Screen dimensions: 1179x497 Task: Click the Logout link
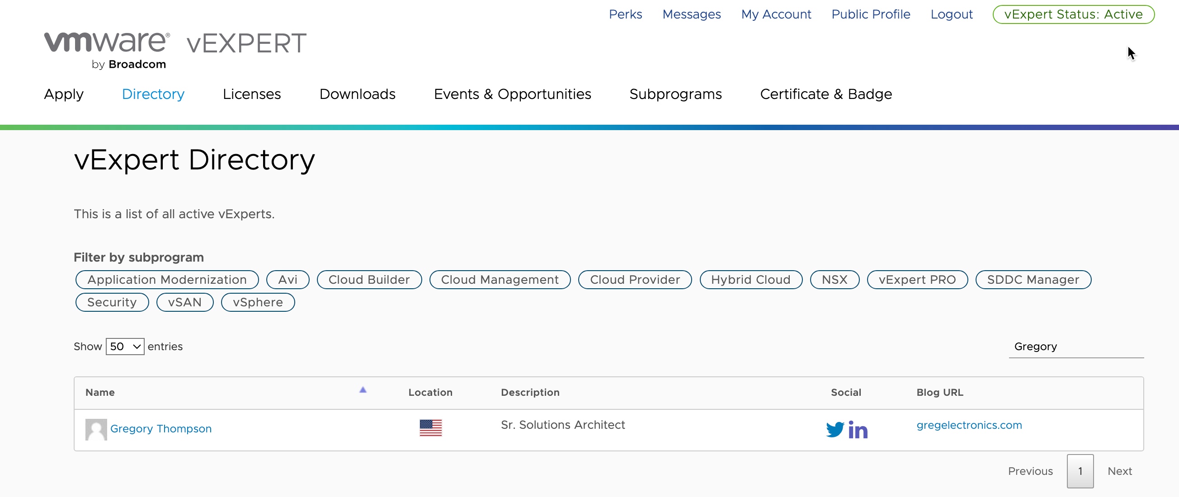[x=952, y=14]
